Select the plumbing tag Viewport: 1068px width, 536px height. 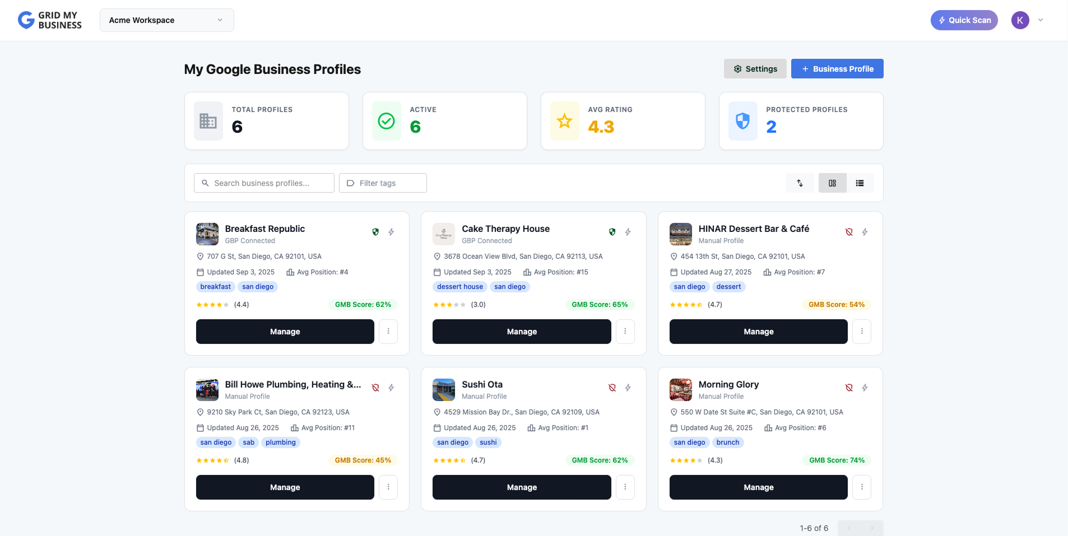click(281, 442)
